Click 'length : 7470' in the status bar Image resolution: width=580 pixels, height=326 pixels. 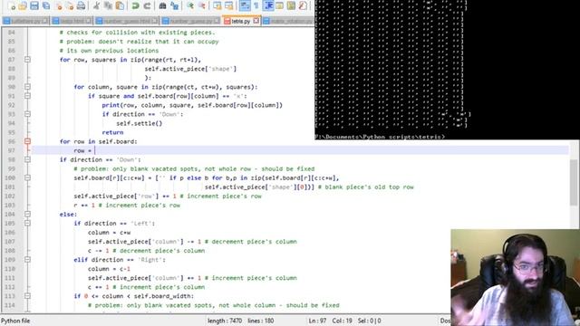coord(225,321)
